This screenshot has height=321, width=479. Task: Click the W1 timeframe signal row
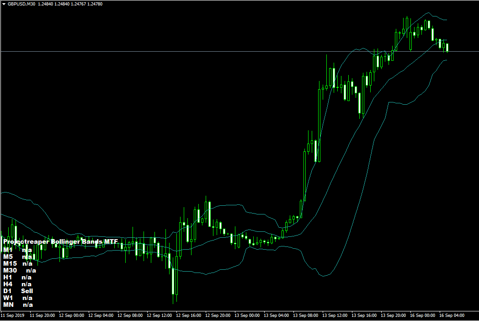18,298
